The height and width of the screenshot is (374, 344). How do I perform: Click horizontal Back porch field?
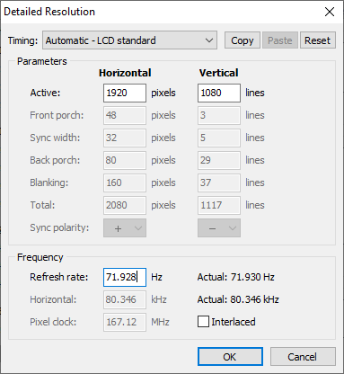click(125, 160)
